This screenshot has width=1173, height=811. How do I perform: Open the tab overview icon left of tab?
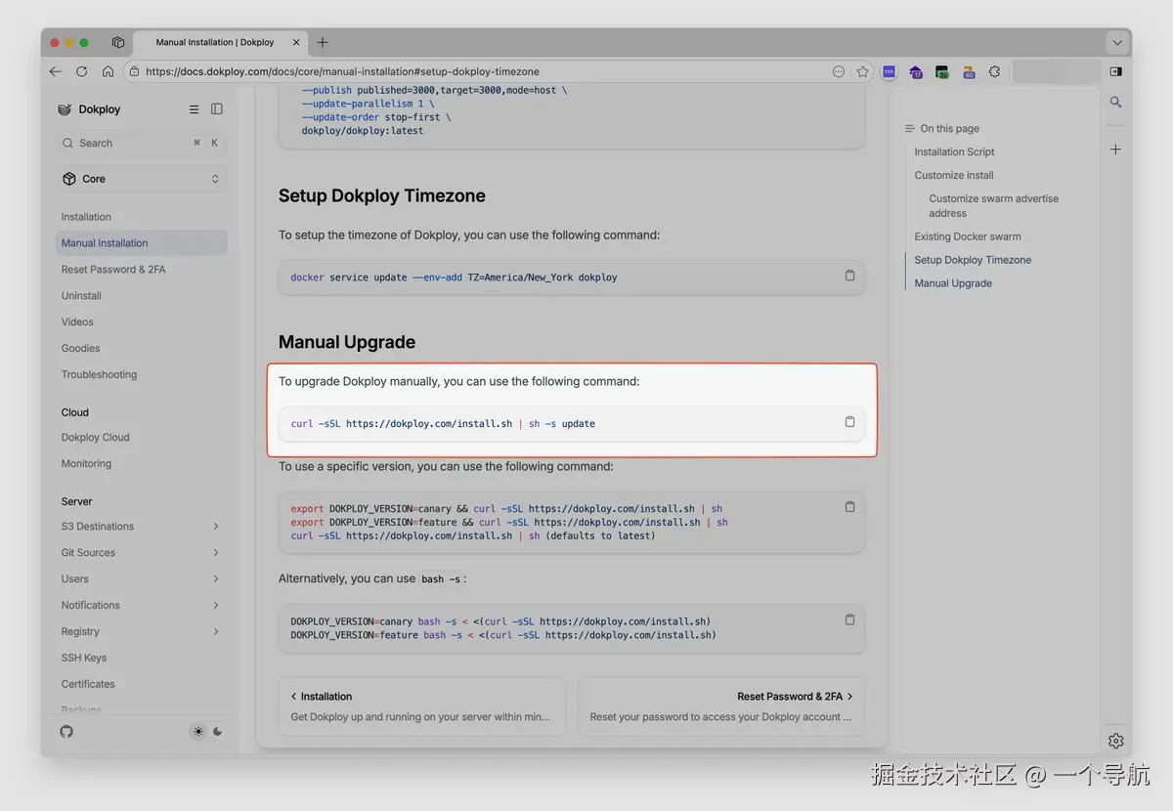pyautogui.click(x=118, y=42)
